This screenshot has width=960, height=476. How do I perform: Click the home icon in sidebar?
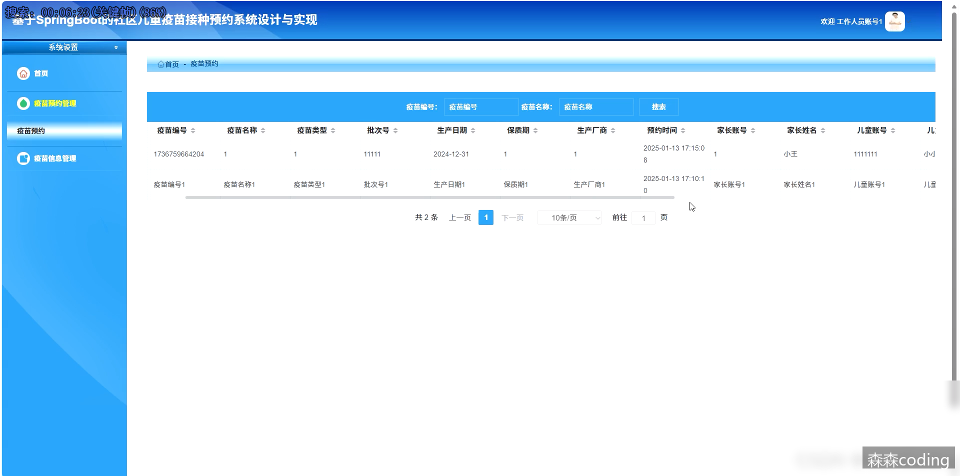23,73
